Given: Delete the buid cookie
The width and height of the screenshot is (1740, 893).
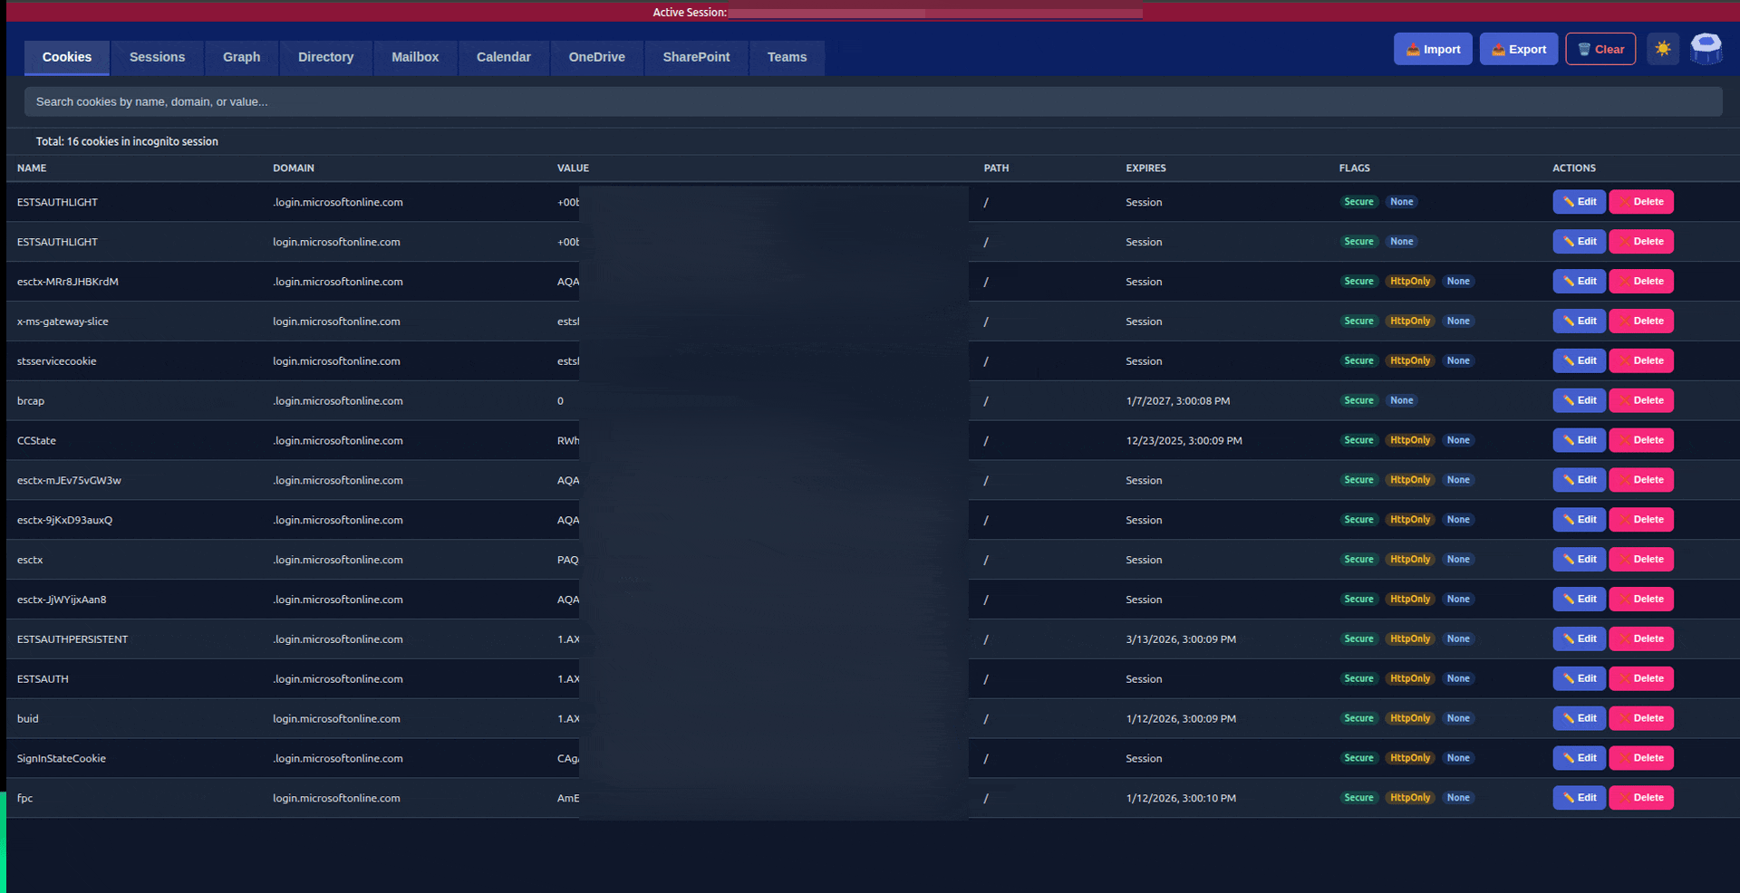Looking at the screenshot, I should click(1641, 718).
